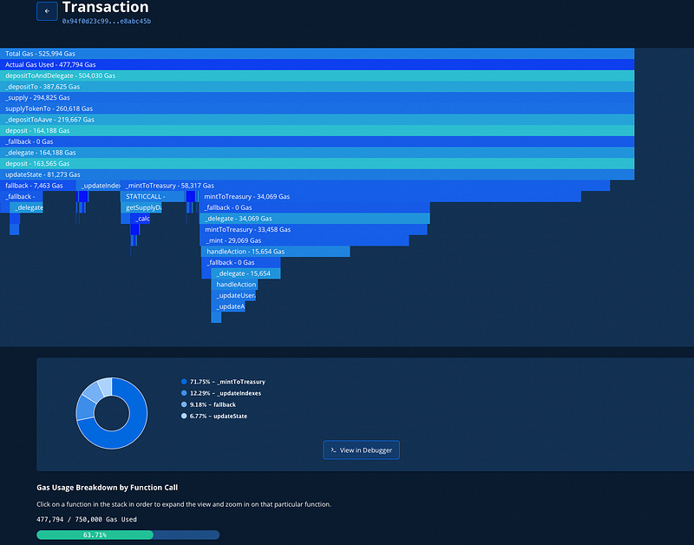Expand the depositToAndDelegate flame bar
The height and width of the screenshot is (545, 694).
click(317, 76)
